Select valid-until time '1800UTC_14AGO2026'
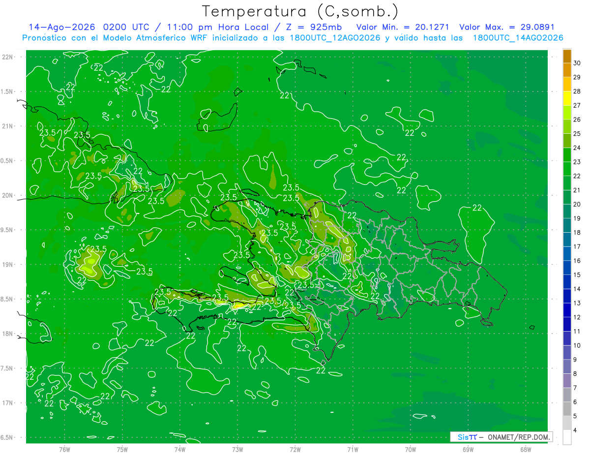 click(x=518, y=38)
